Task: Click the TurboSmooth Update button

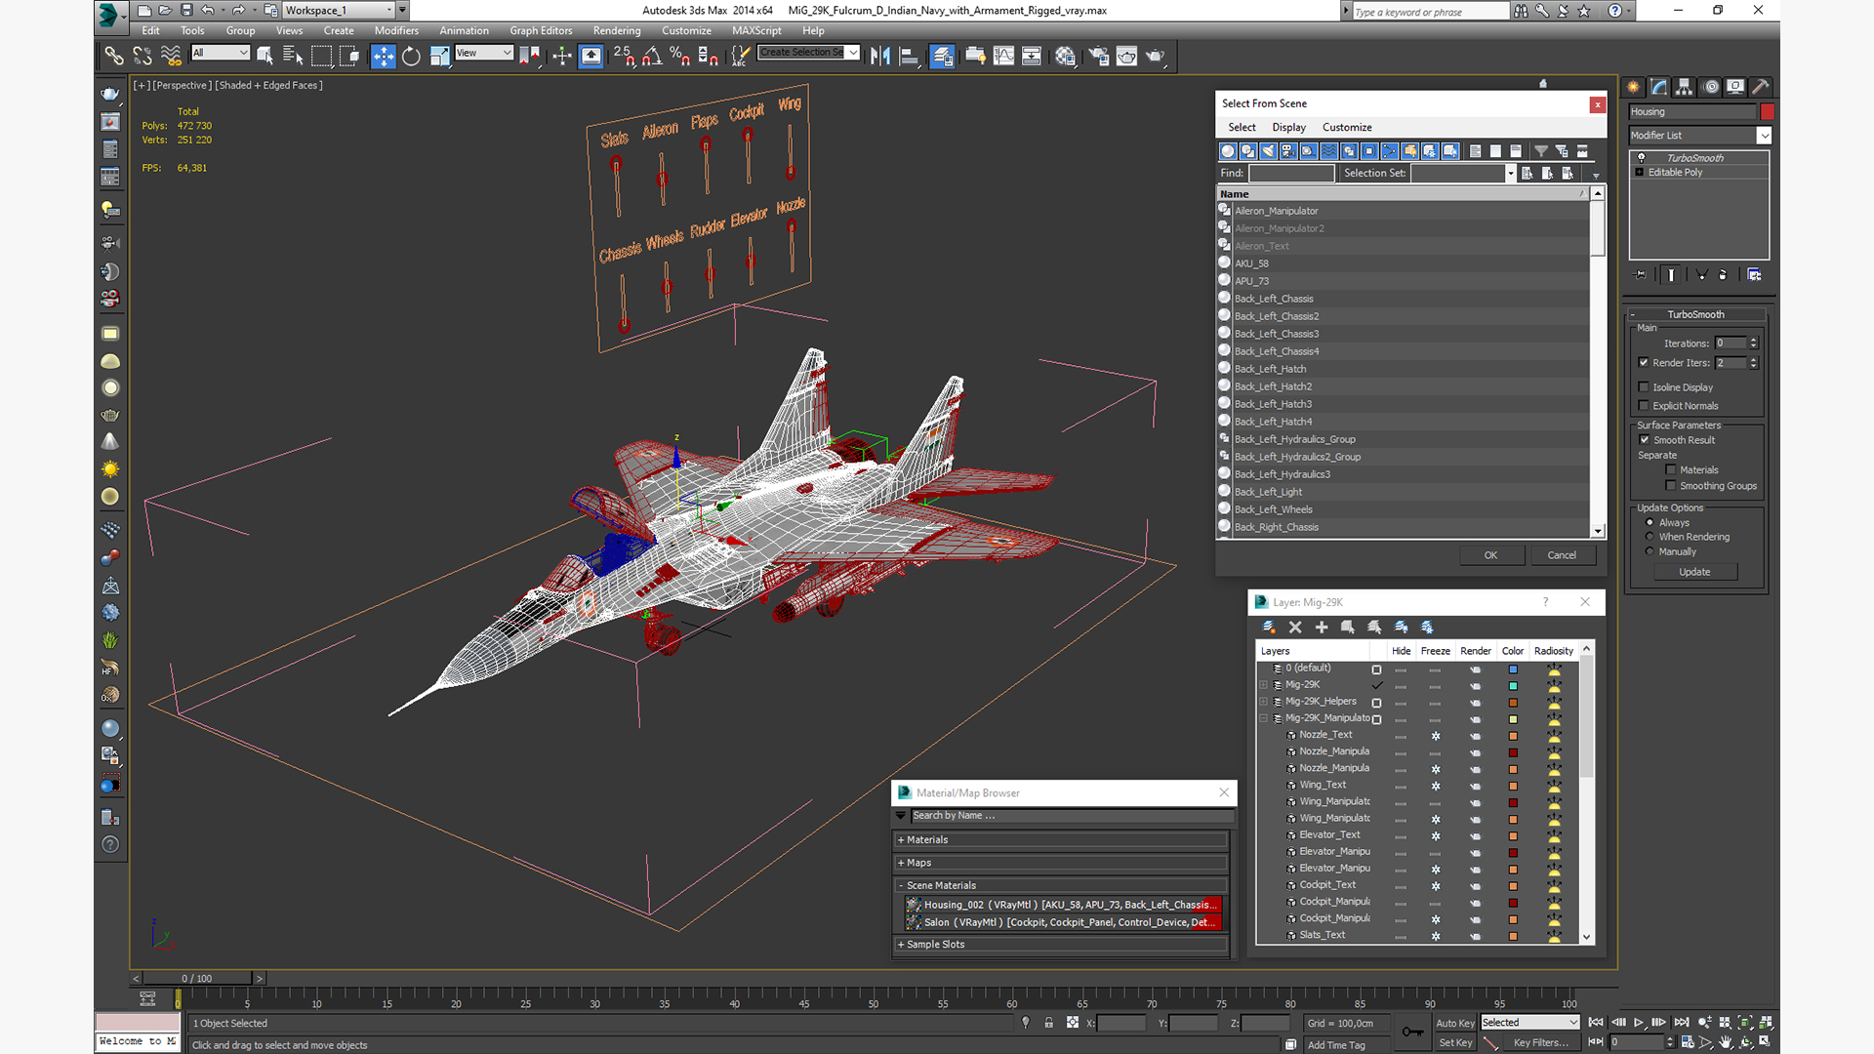Action: (1694, 572)
